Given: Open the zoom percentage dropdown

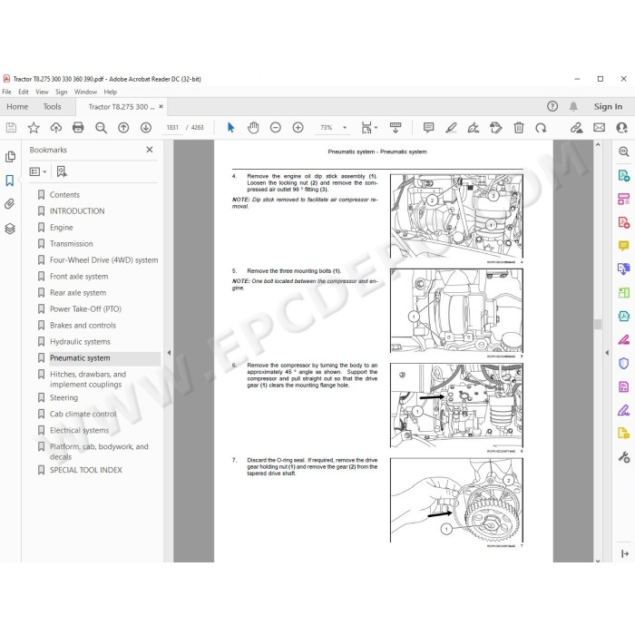Looking at the screenshot, I should (345, 128).
